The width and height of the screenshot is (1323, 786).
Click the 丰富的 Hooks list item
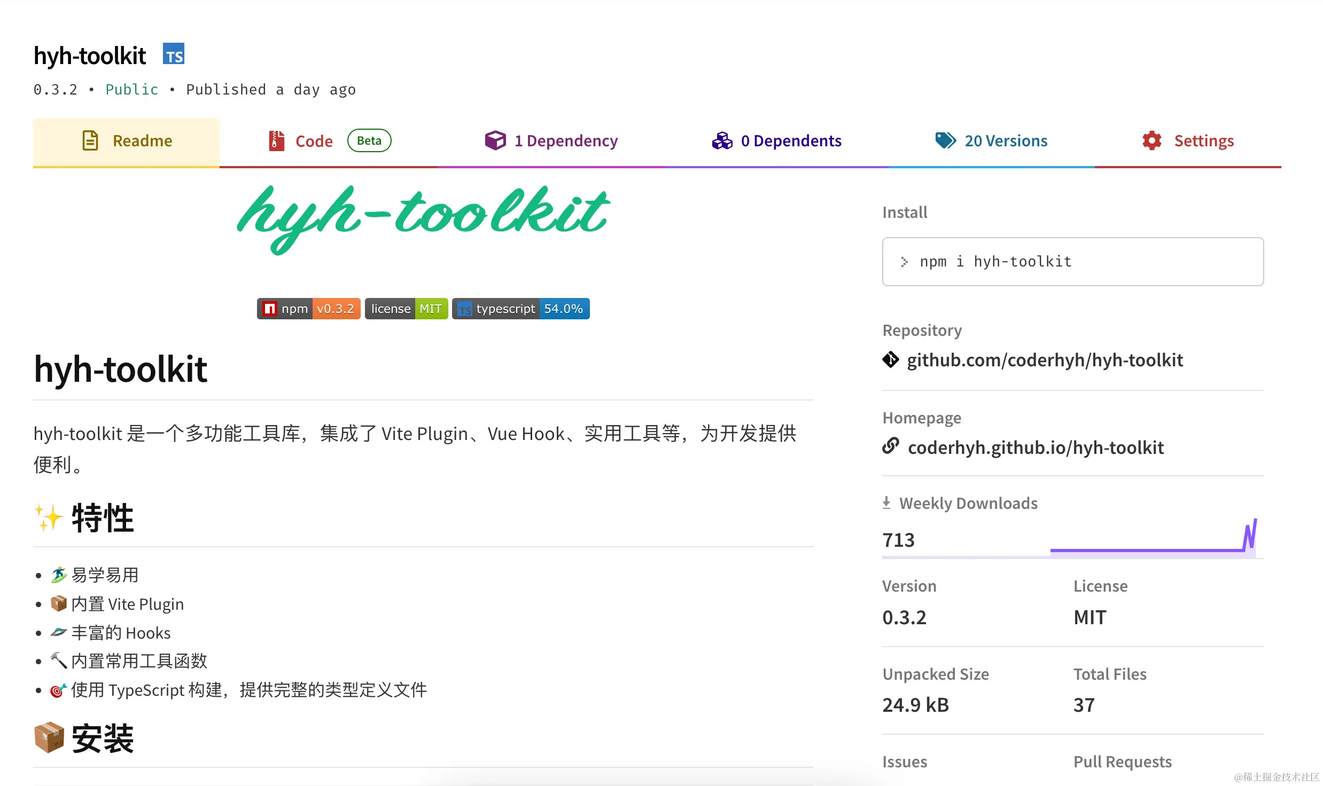110,633
